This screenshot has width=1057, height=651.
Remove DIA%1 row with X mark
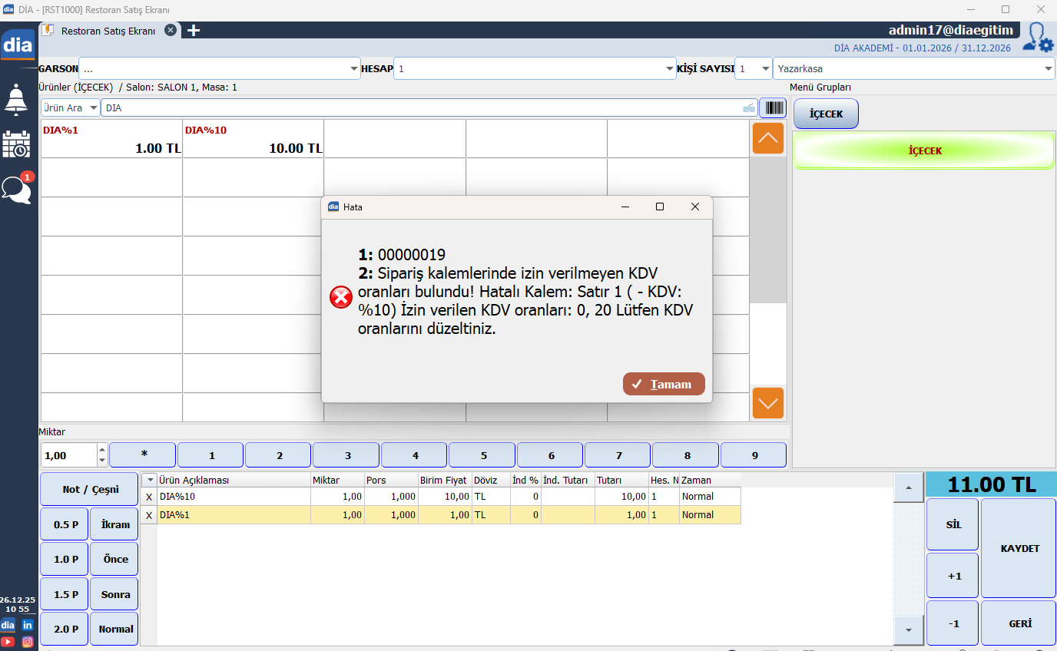[149, 515]
